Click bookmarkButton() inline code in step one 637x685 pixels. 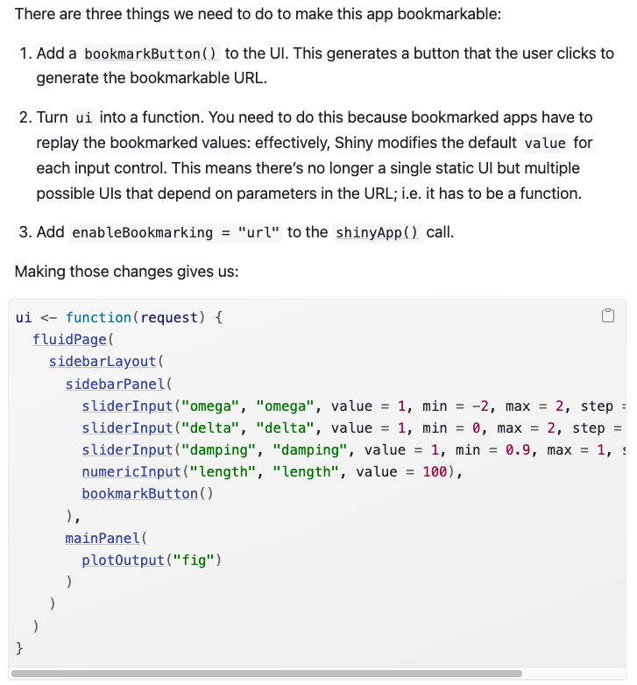pos(150,53)
